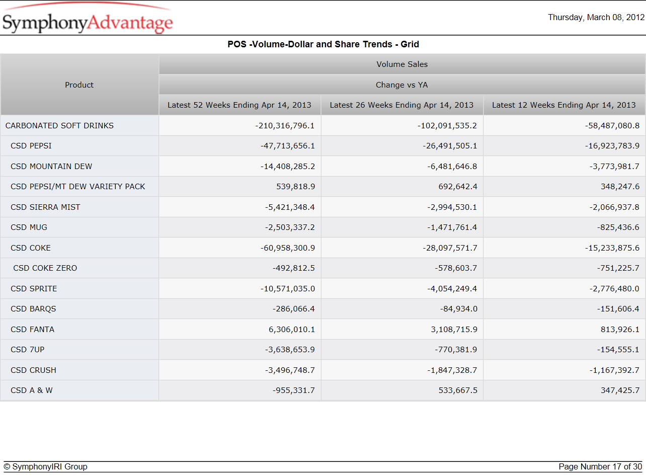The width and height of the screenshot is (646, 476).
Task: Select the Coke value -15,233,875.6
Action: pos(612,248)
